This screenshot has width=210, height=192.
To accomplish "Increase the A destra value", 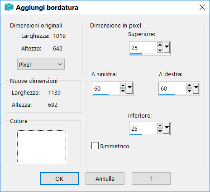I will 189,86.
